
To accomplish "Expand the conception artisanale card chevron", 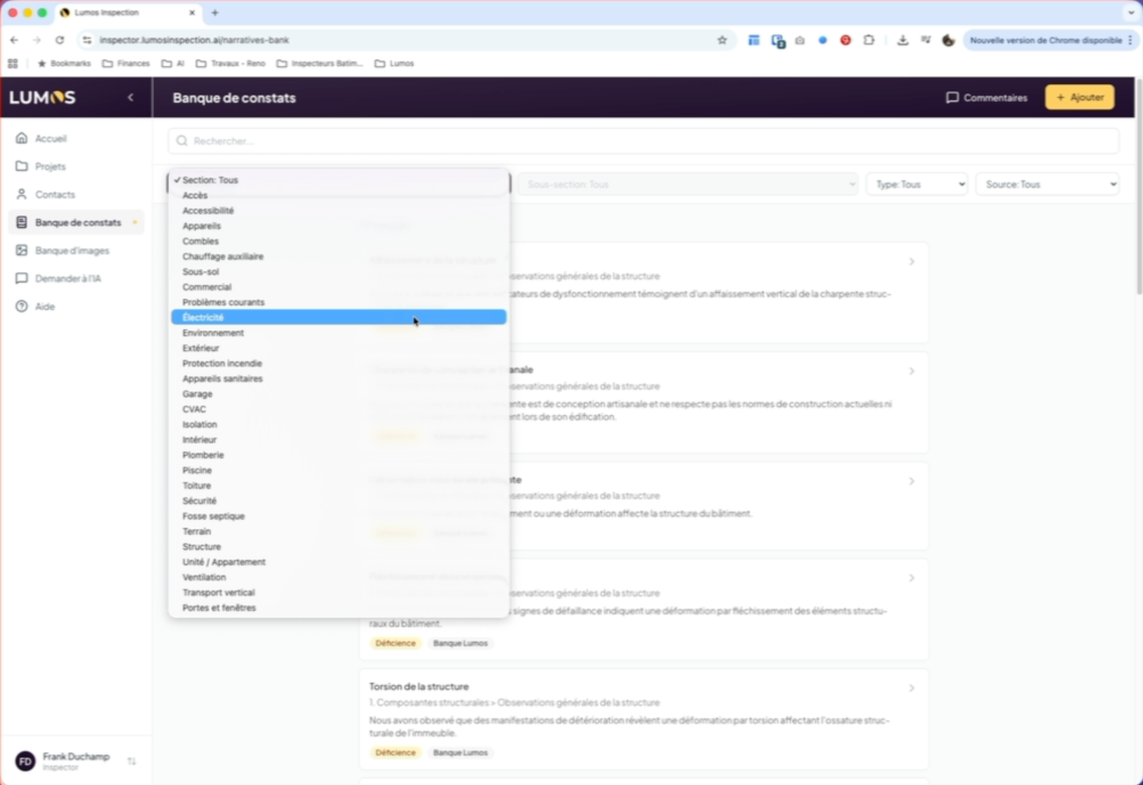I will pyautogui.click(x=911, y=371).
